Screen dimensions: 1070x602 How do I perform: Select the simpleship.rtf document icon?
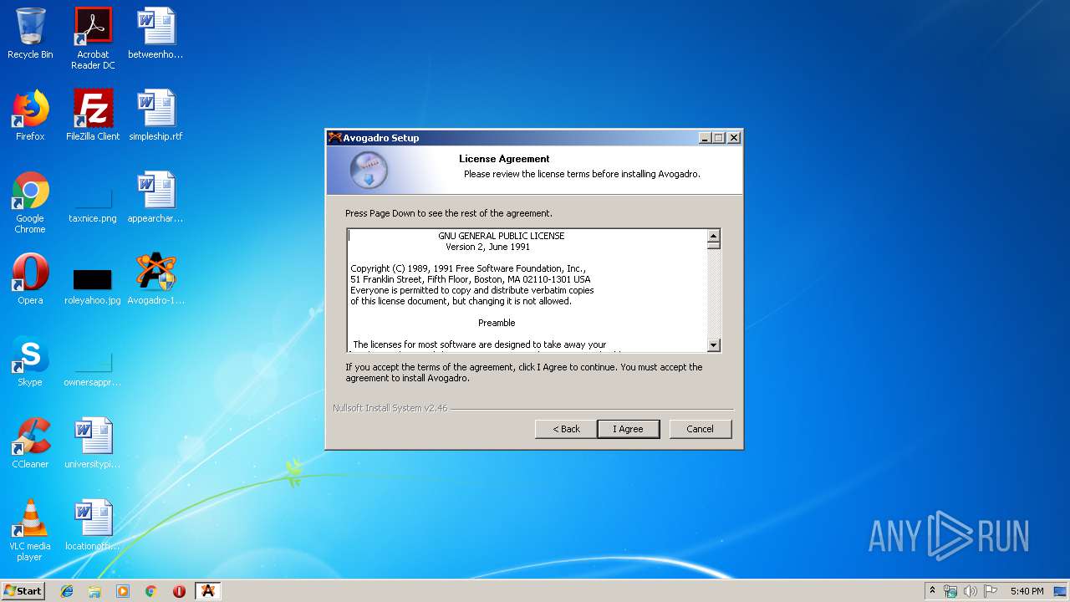click(155, 115)
